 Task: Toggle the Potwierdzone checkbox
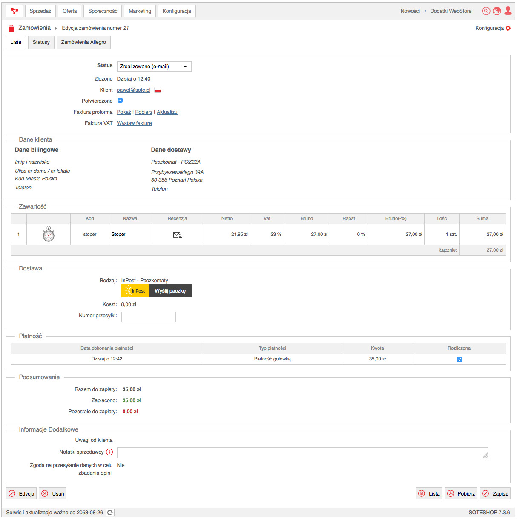(x=120, y=101)
